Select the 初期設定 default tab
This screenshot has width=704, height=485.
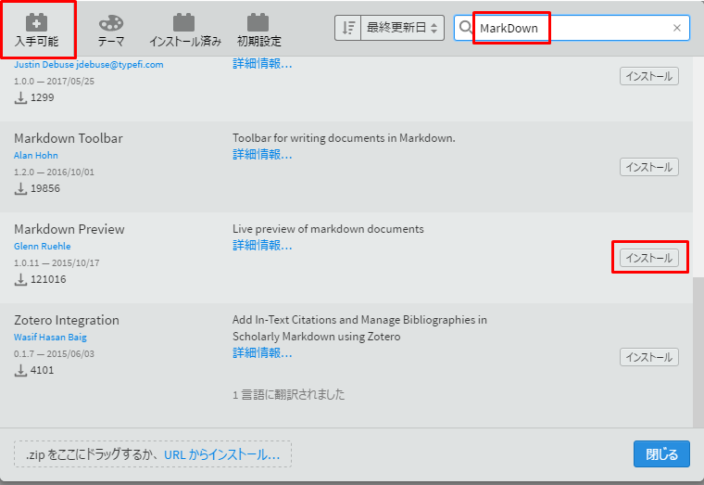(258, 30)
